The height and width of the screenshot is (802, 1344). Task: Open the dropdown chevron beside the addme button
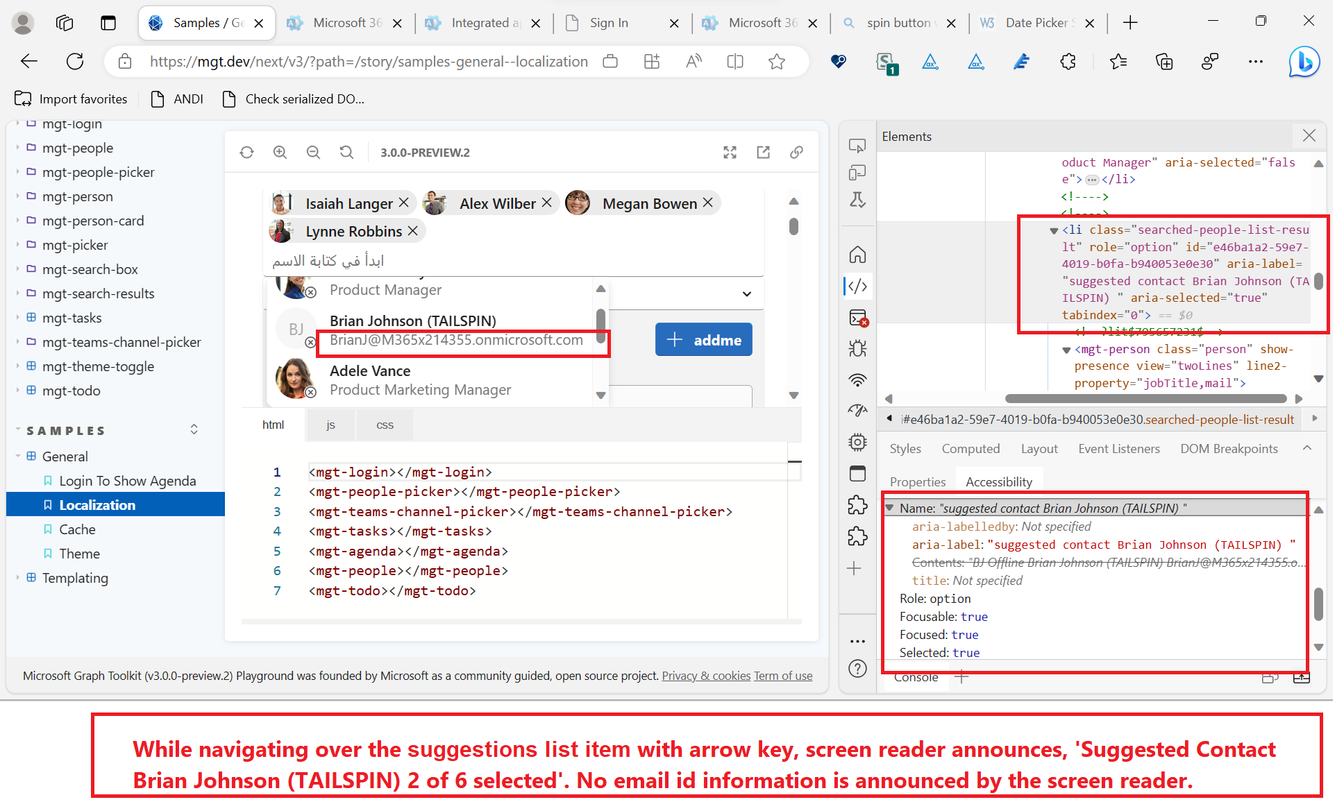coord(747,293)
